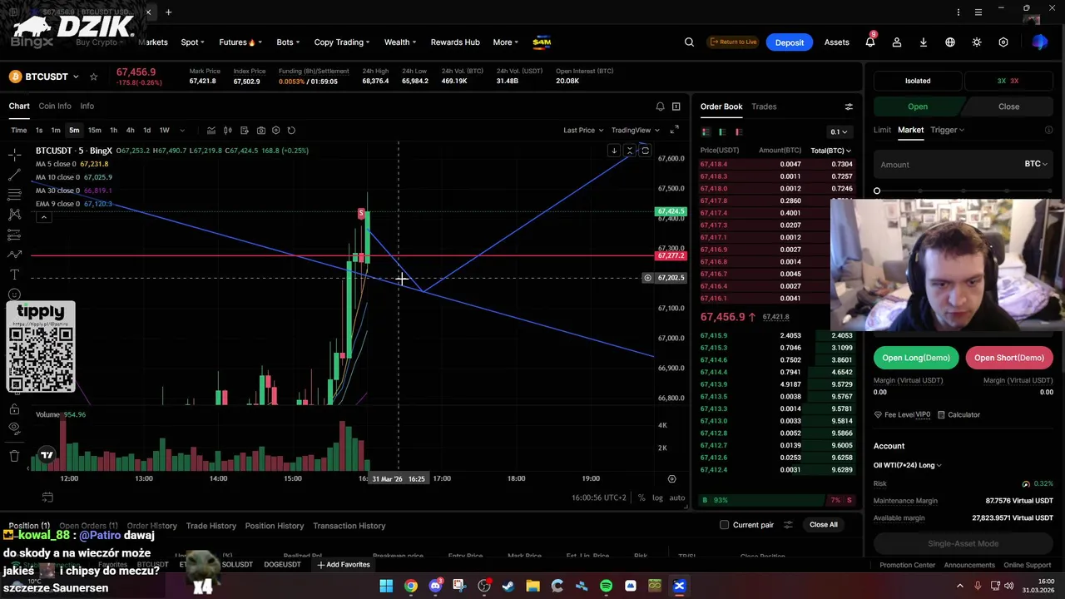Open Trade History tab
Viewport: 1065px width, 599px height.
pyautogui.click(x=211, y=526)
